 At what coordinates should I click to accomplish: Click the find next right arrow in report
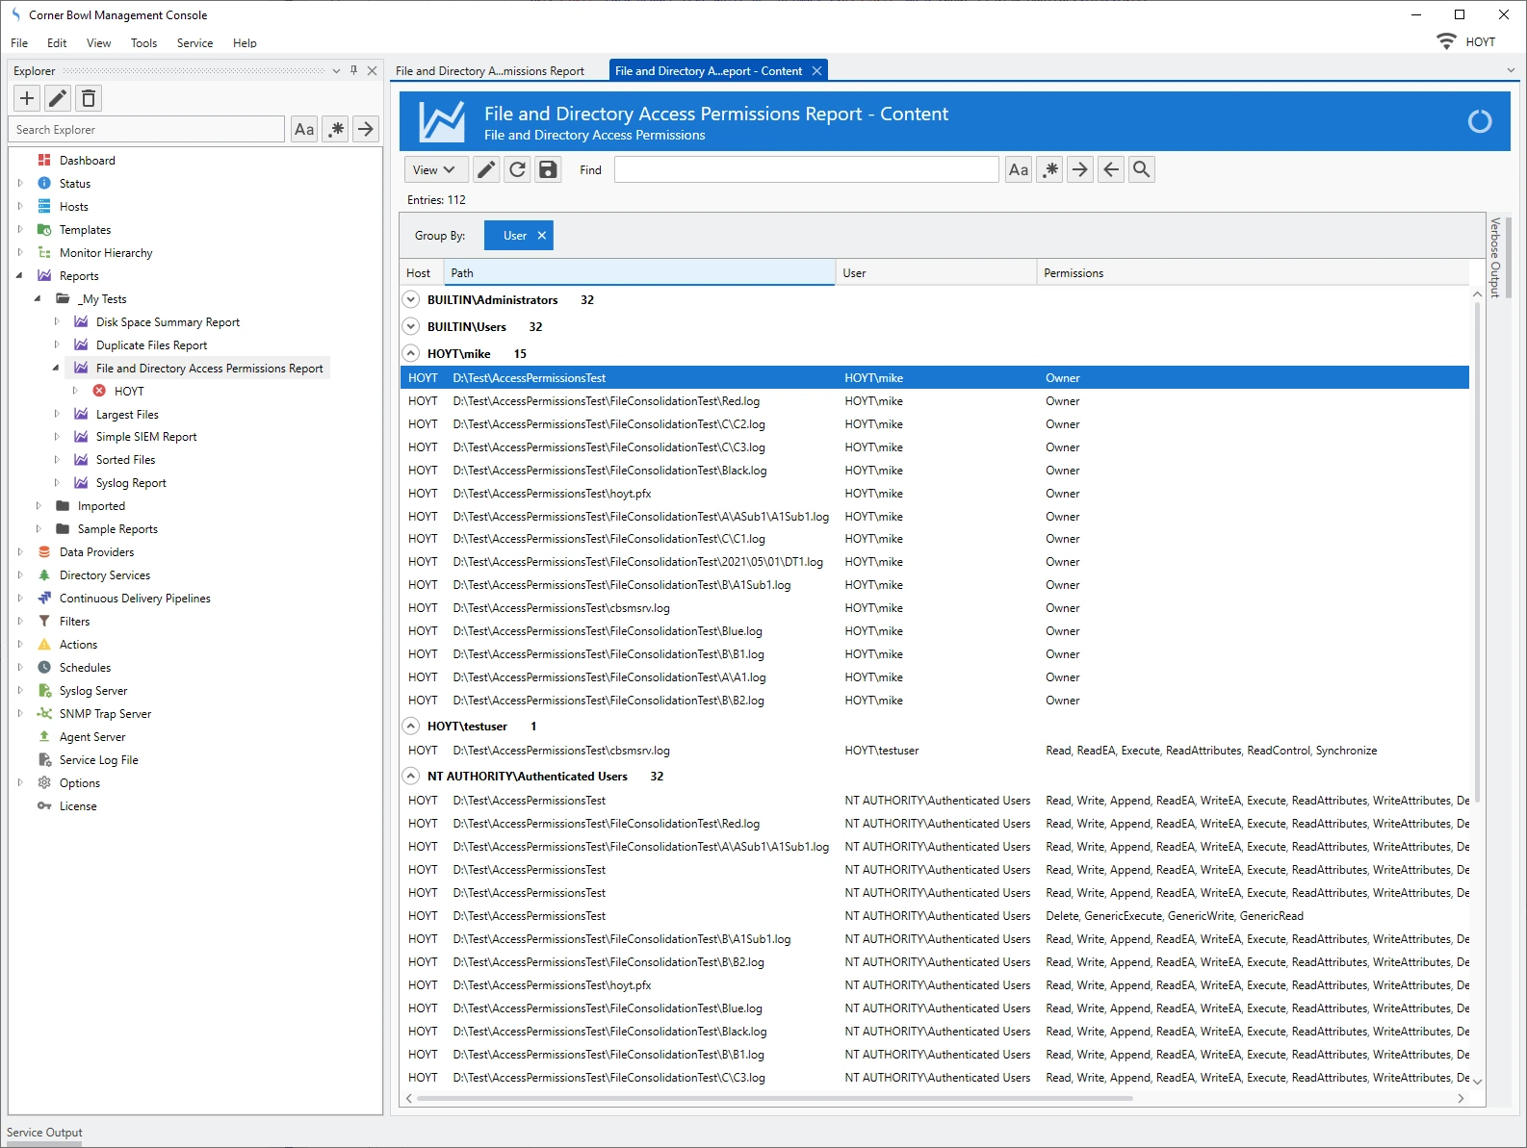pyautogui.click(x=1079, y=169)
